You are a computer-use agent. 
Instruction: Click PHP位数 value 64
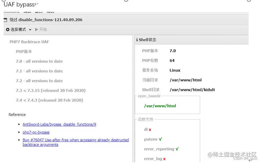tap(172, 61)
